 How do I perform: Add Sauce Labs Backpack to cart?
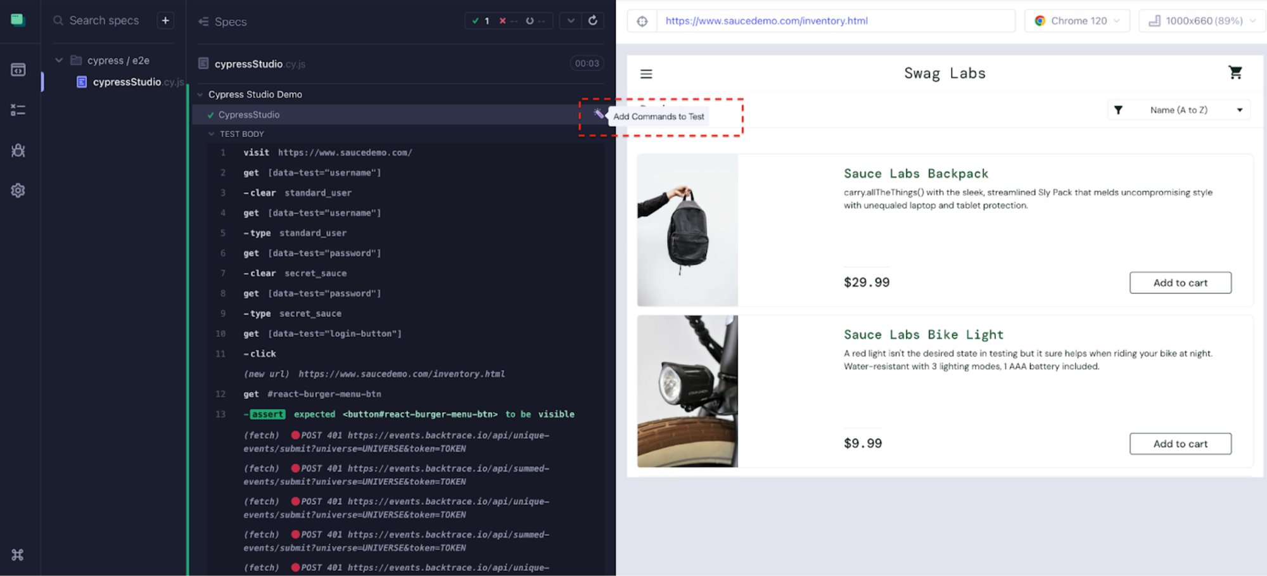pyautogui.click(x=1180, y=283)
